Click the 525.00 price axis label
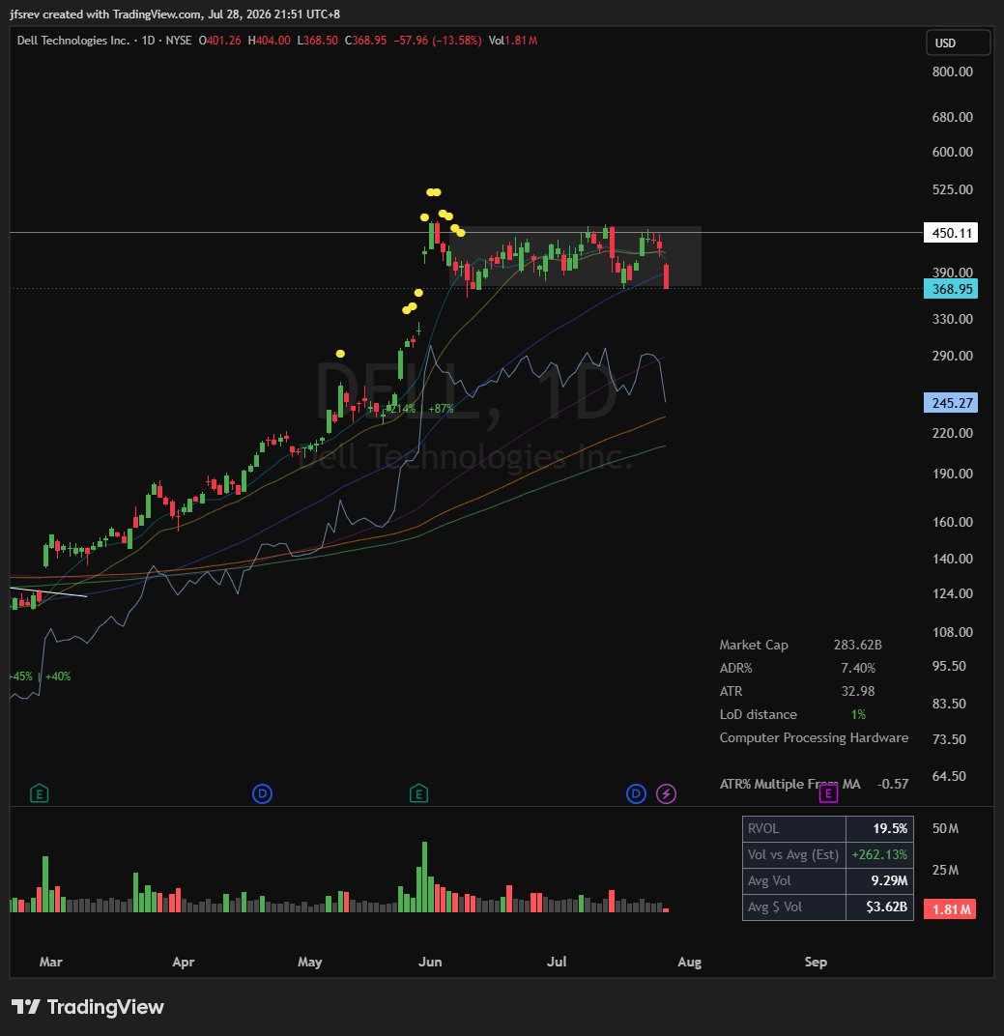Screen dimensions: 1004x1036 952,189
